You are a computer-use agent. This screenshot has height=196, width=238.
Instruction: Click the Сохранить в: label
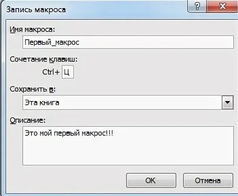tap(33, 89)
